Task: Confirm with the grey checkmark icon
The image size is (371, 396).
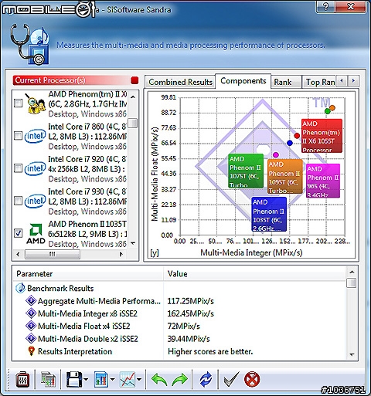Action: point(231,379)
